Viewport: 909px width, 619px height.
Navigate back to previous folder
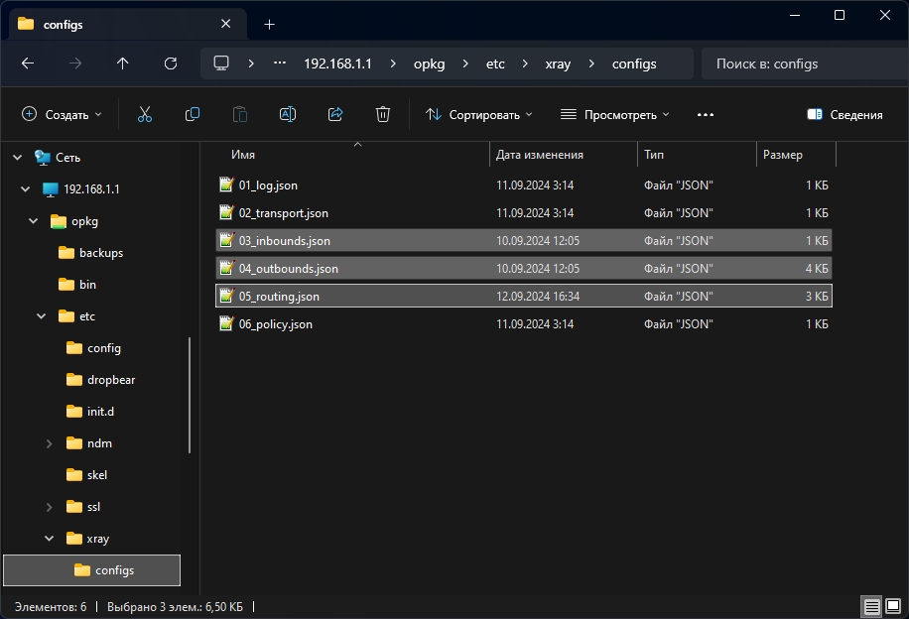[28, 63]
